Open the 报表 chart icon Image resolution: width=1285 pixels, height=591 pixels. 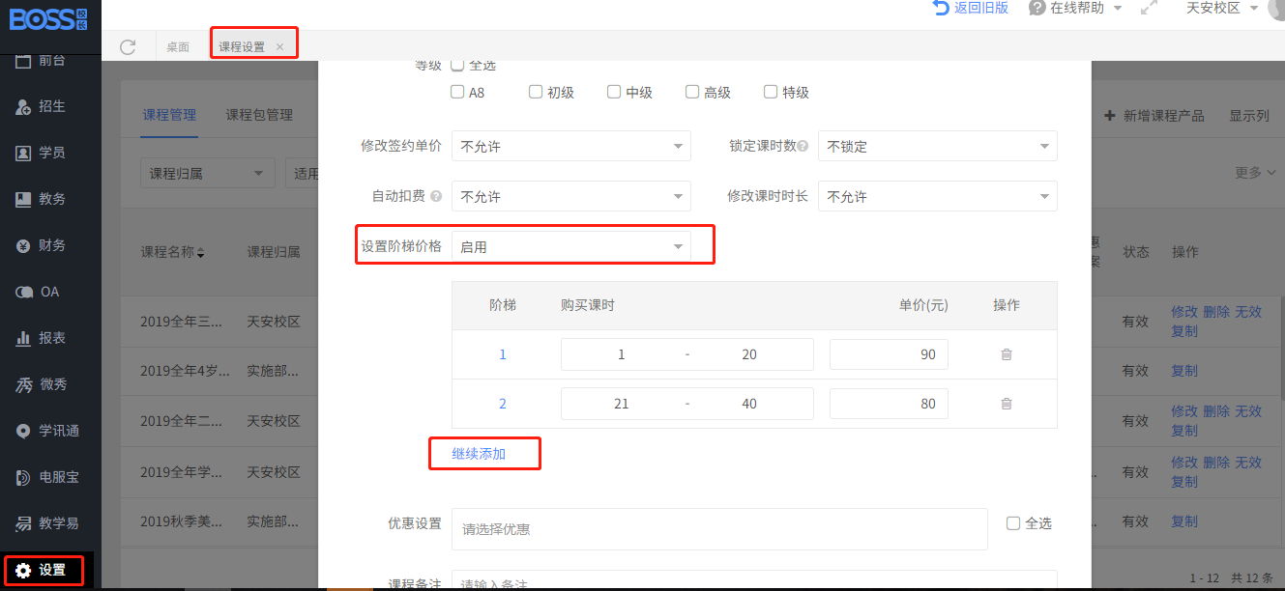tap(24, 338)
